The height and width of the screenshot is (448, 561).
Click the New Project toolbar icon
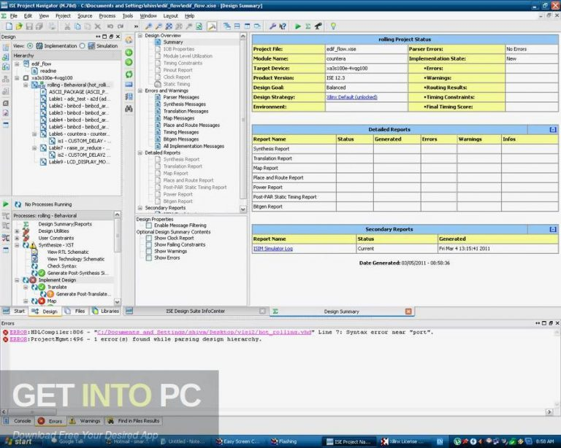tap(9, 26)
